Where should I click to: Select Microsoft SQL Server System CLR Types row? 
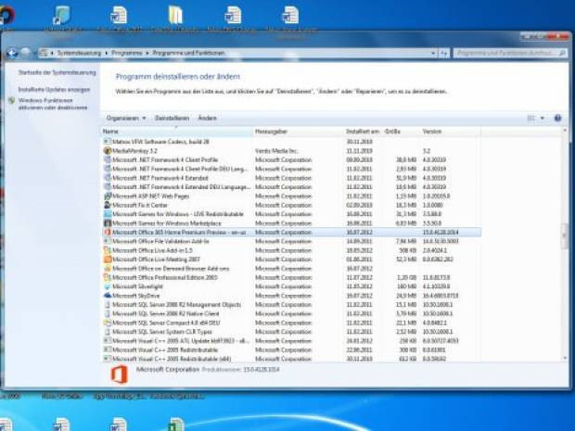tap(291, 332)
